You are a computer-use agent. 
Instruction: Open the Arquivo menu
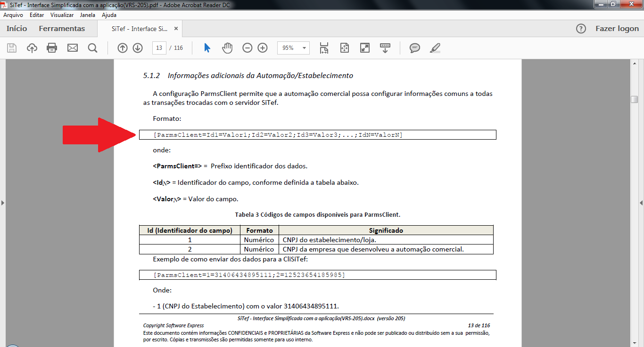pos(13,15)
